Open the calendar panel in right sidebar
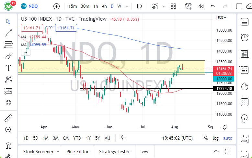 (245, 102)
